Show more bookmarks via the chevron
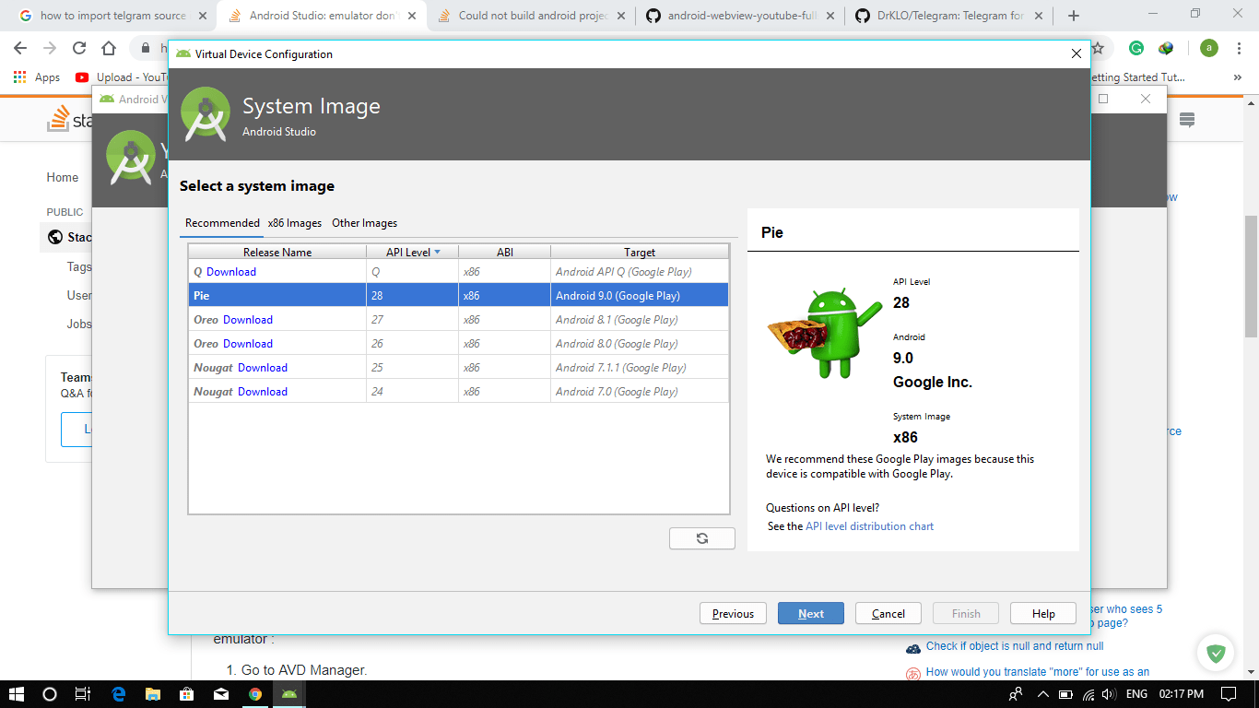Image resolution: width=1259 pixels, height=708 pixels. point(1237,77)
